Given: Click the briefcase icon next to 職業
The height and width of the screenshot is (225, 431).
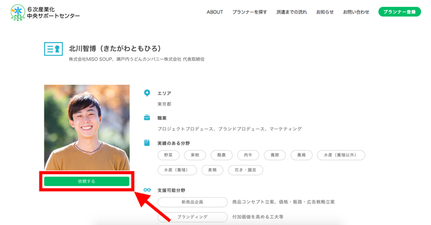Looking at the screenshot, I should (147, 117).
